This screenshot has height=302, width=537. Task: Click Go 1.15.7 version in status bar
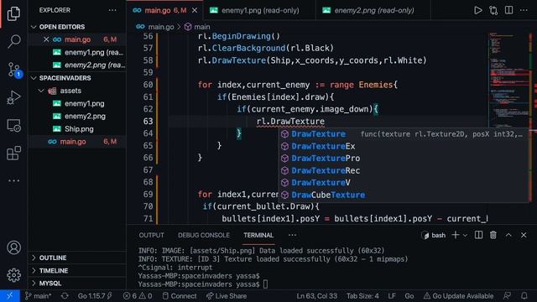coord(95,296)
